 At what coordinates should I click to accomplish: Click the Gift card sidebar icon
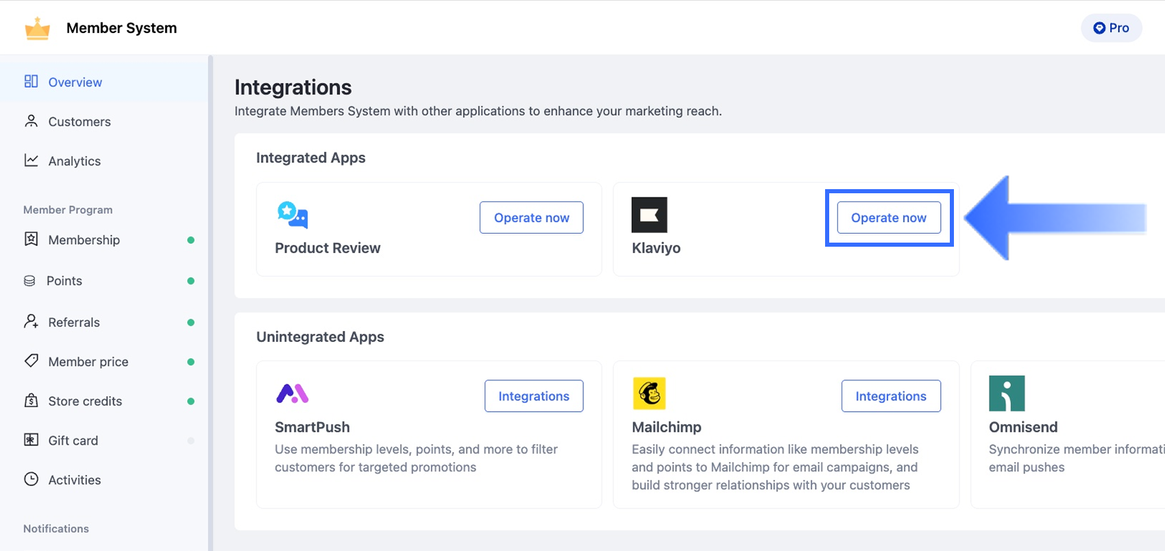pos(31,440)
